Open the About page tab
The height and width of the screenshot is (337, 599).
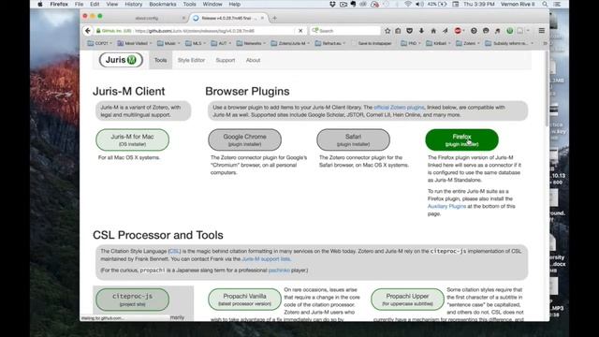tap(253, 60)
